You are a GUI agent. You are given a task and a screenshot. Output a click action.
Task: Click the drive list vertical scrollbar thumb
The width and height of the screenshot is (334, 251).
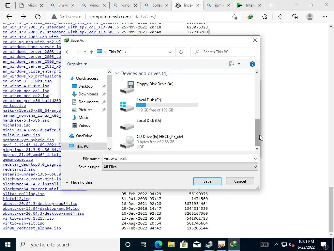(x=257, y=132)
